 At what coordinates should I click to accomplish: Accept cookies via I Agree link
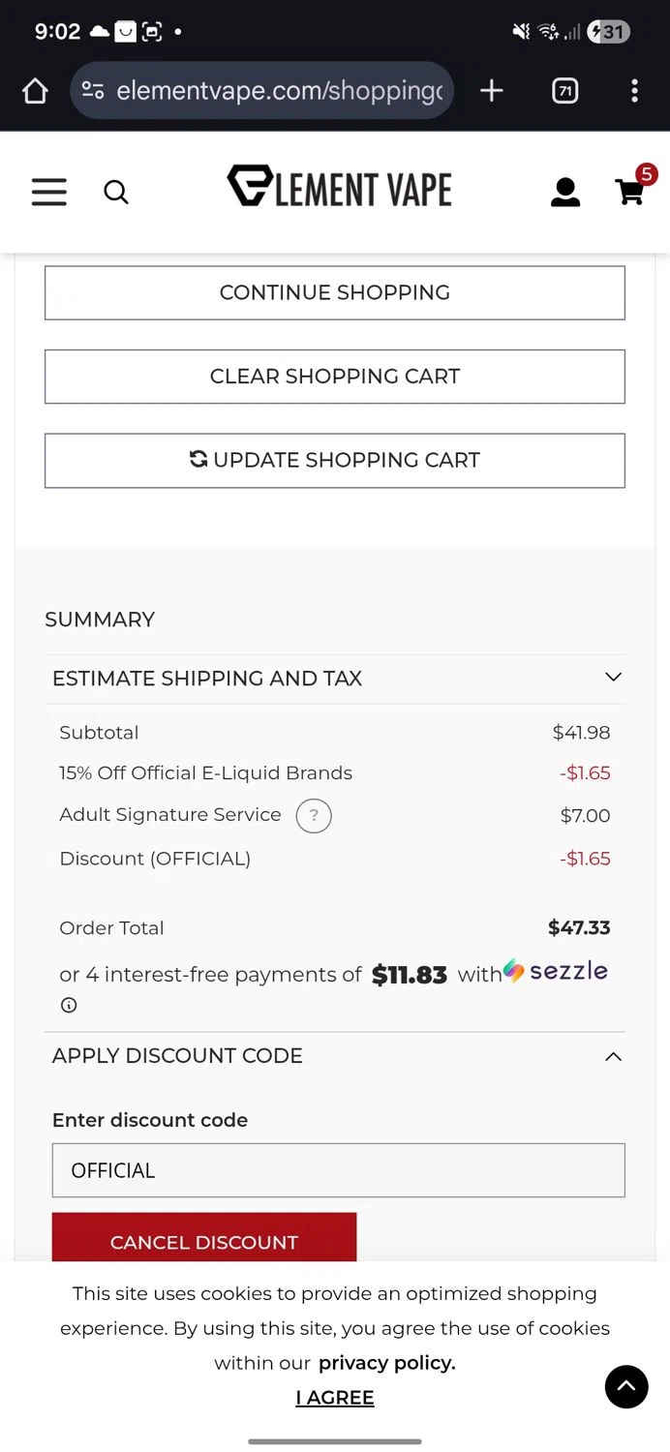coord(335,1398)
